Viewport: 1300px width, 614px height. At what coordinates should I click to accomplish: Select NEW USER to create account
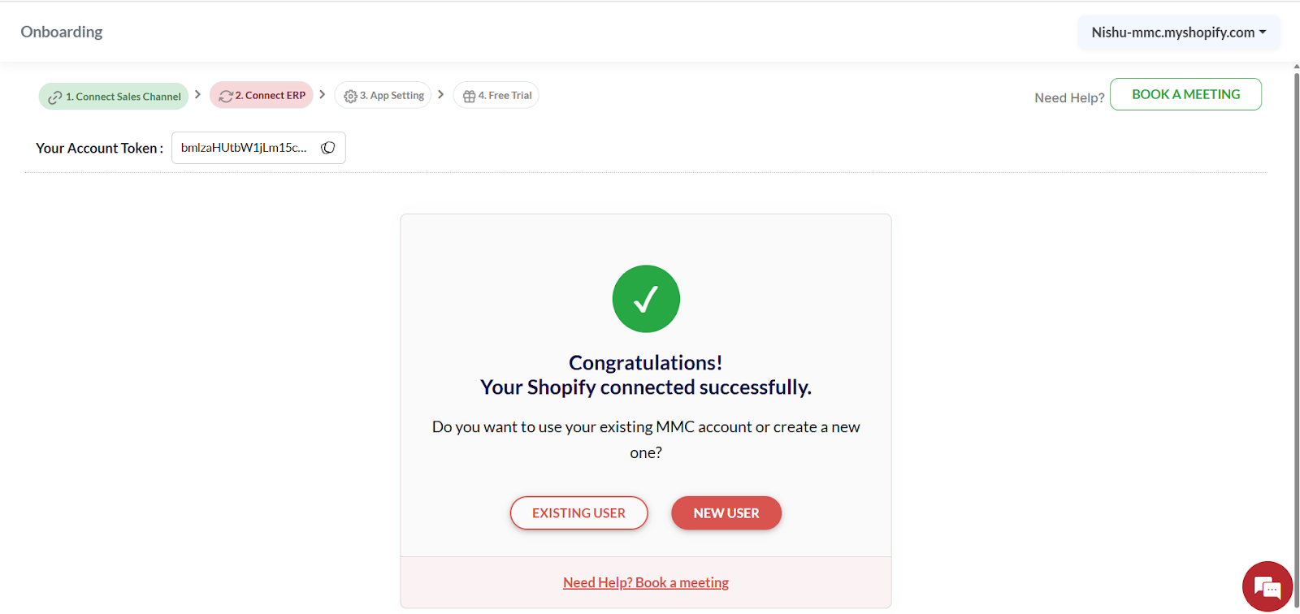coord(726,512)
